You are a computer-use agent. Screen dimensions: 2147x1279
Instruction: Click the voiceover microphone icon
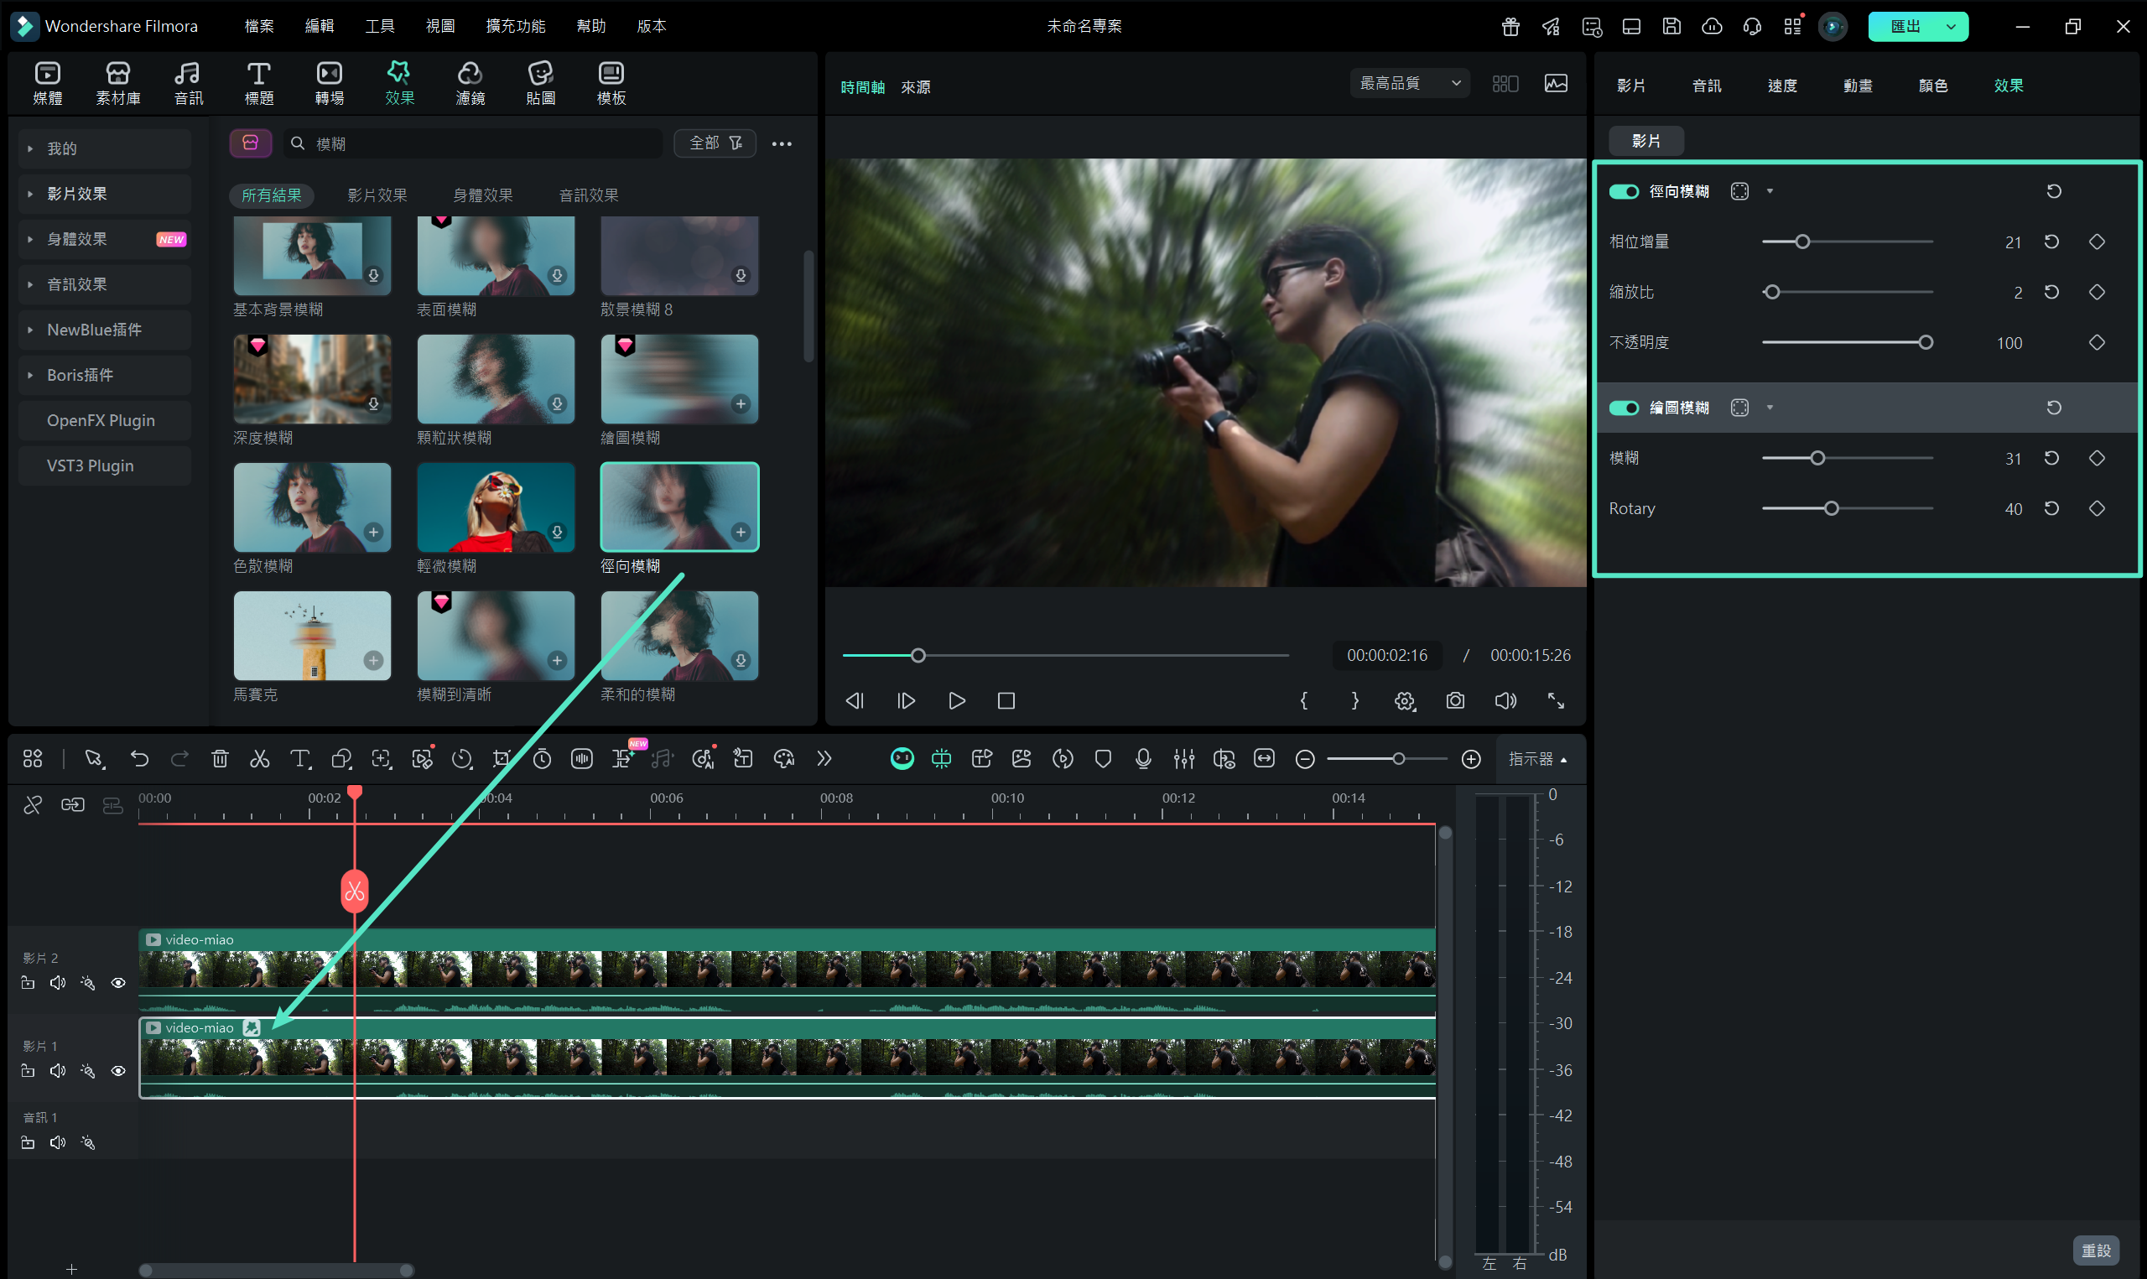(x=1143, y=758)
